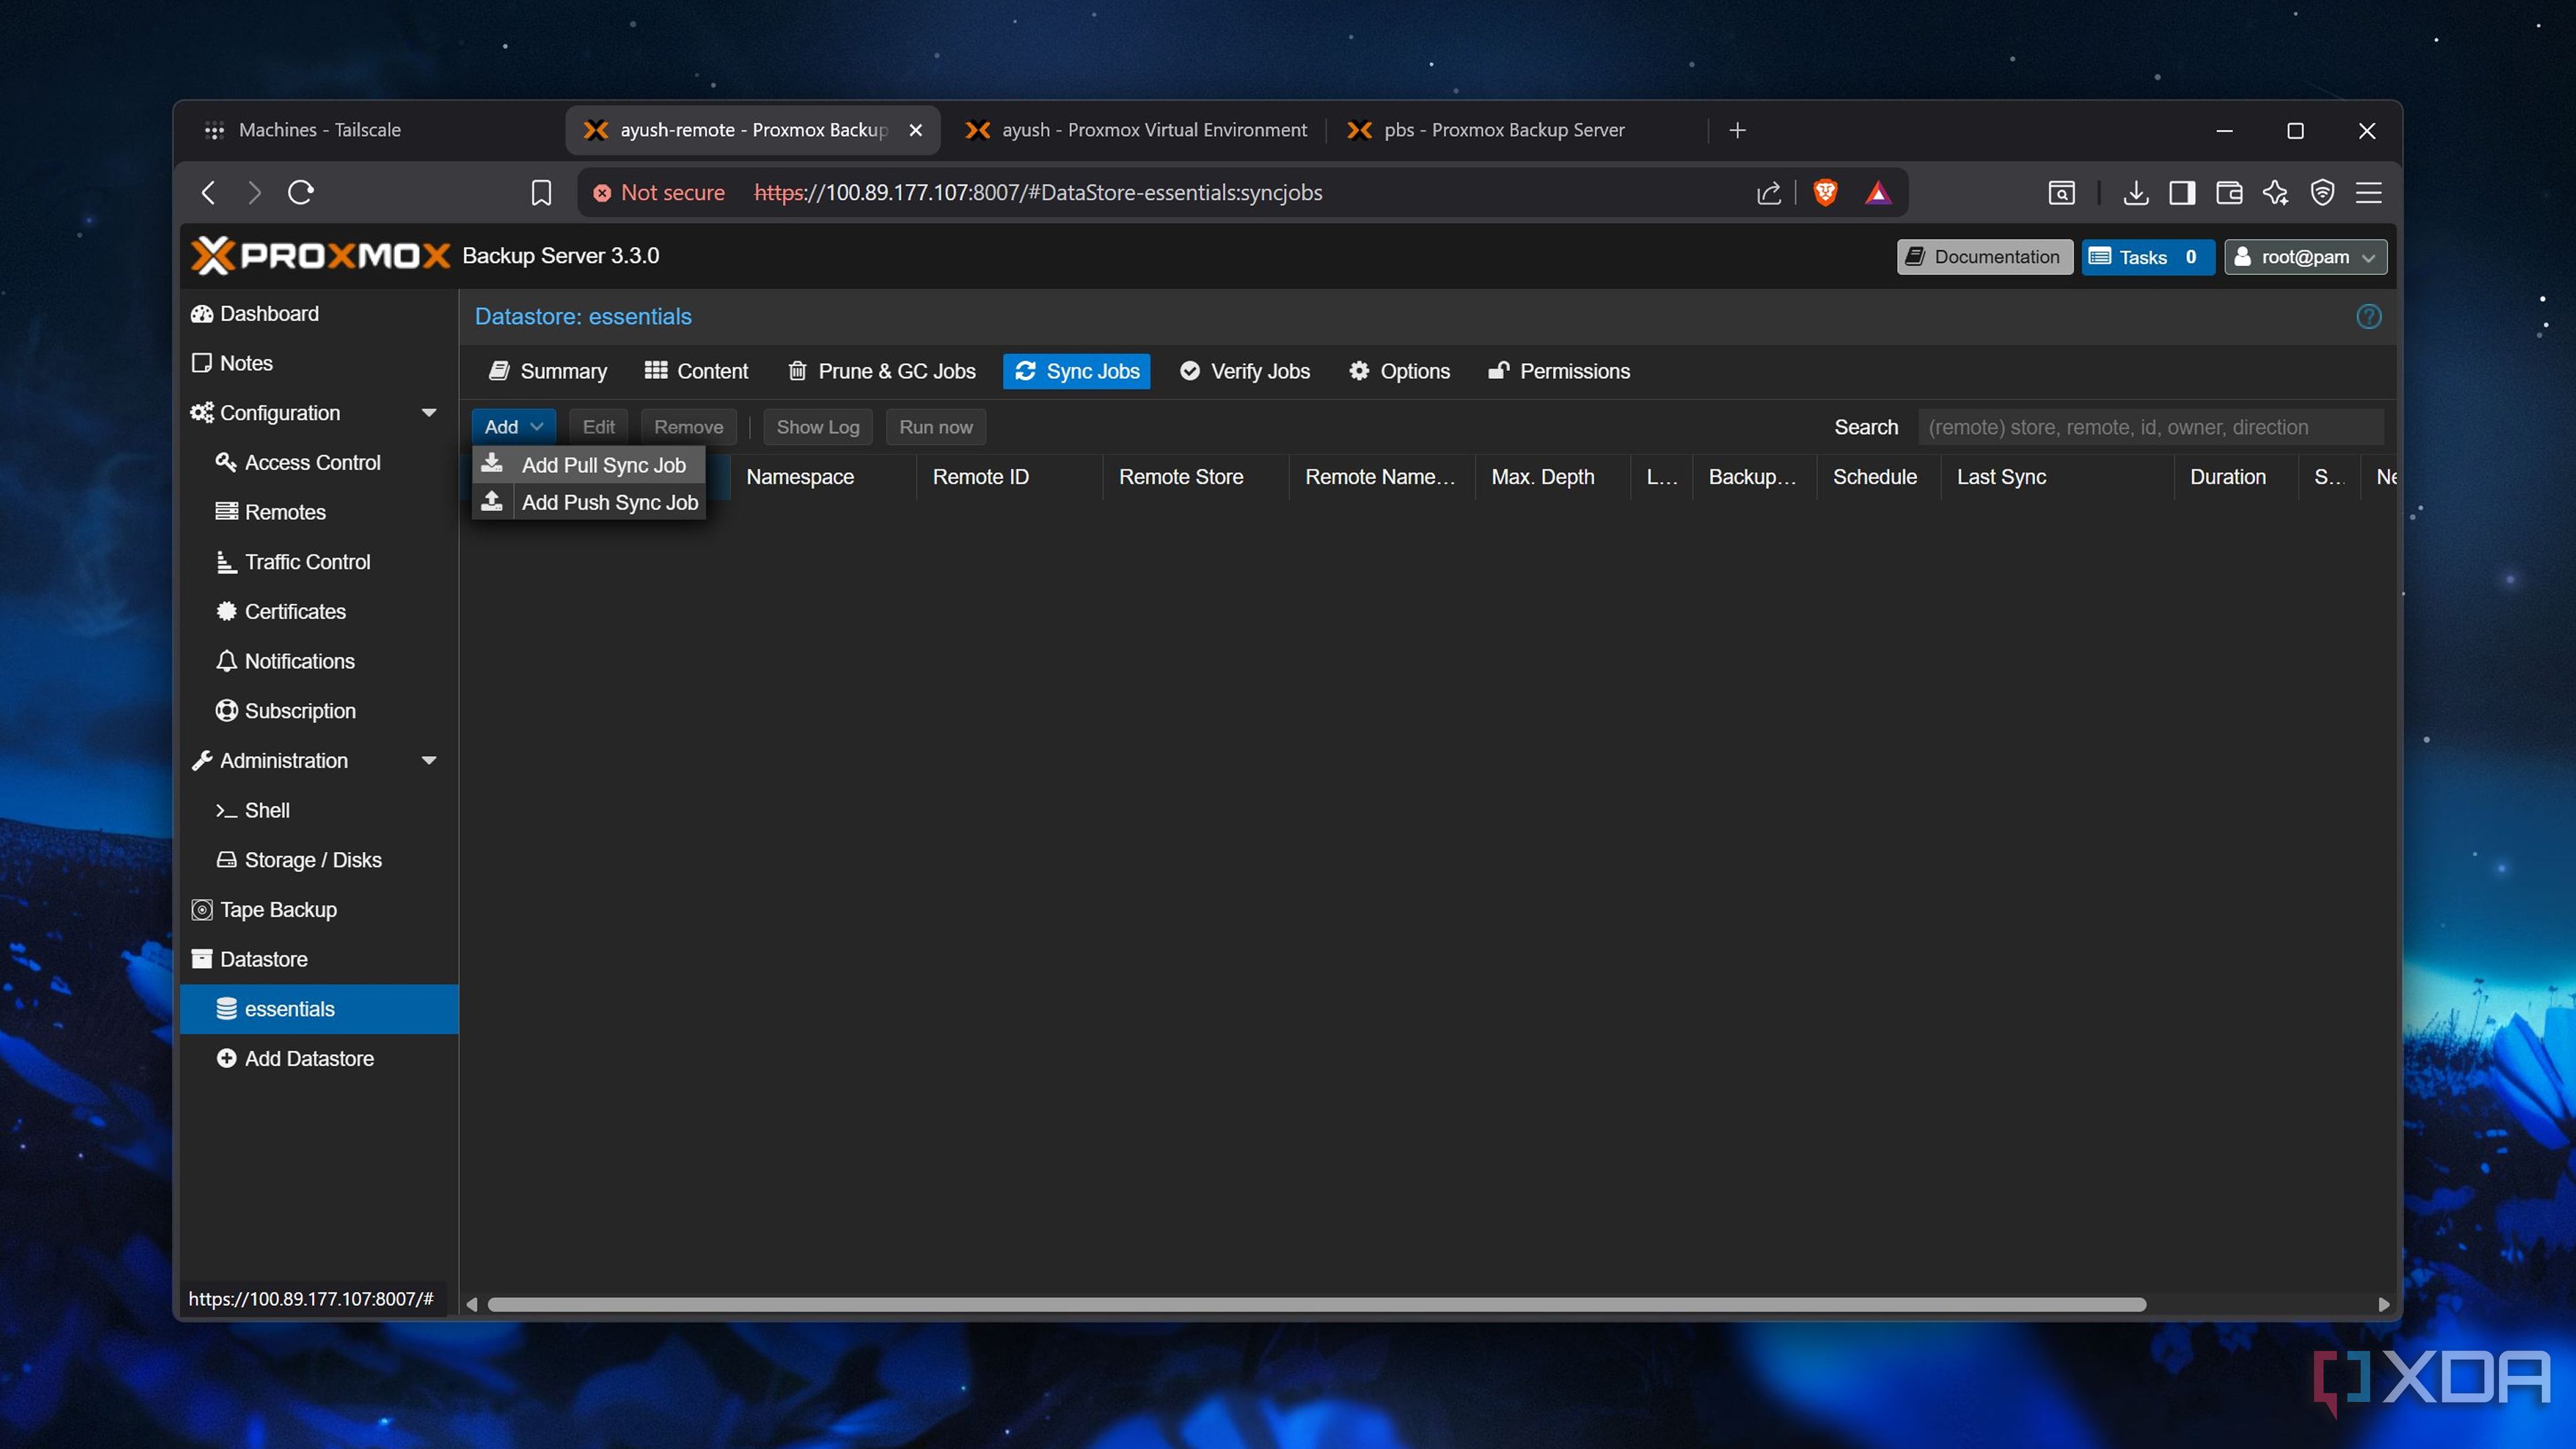Open the Prune & GC Jobs tab
Screen dimensions: 2576x1449
tap(881, 371)
